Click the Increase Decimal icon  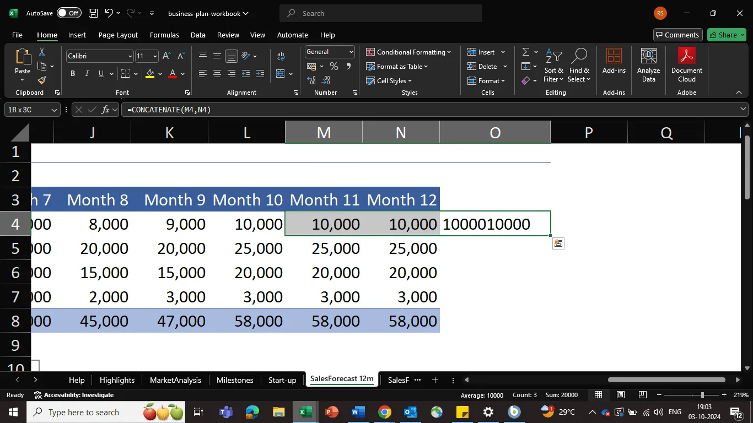311,81
